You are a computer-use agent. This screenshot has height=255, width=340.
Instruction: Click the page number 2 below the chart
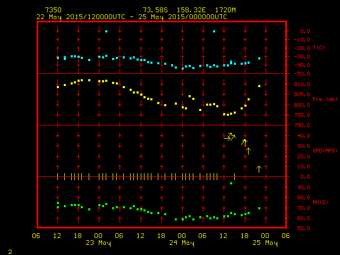10,252
